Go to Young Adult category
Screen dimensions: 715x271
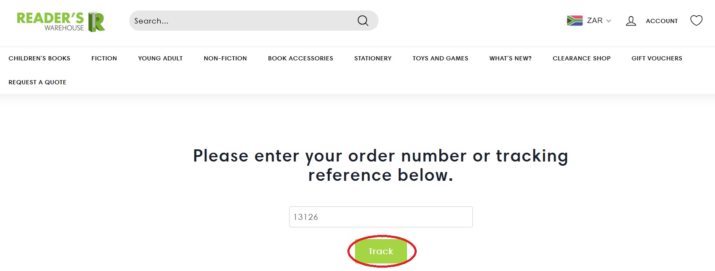tap(160, 58)
